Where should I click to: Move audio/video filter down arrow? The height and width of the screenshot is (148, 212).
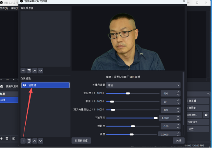pos(41,71)
